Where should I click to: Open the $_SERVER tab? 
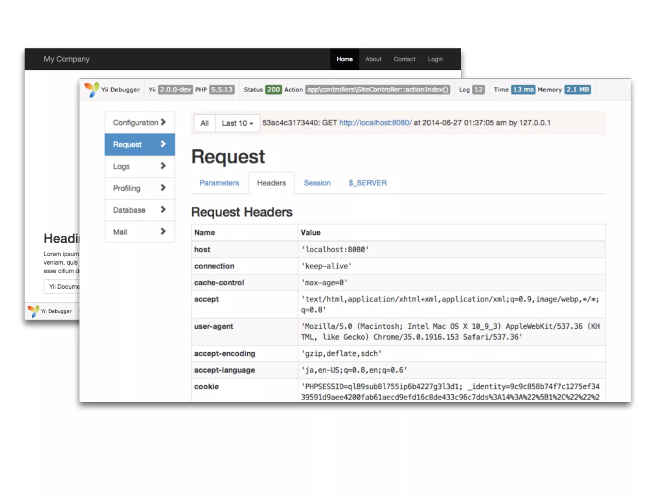367,183
